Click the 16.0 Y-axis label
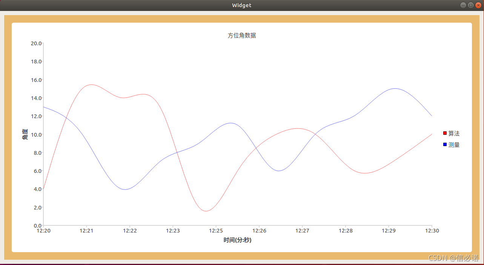This screenshot has height=265, width=484. [x=36, y=80]
